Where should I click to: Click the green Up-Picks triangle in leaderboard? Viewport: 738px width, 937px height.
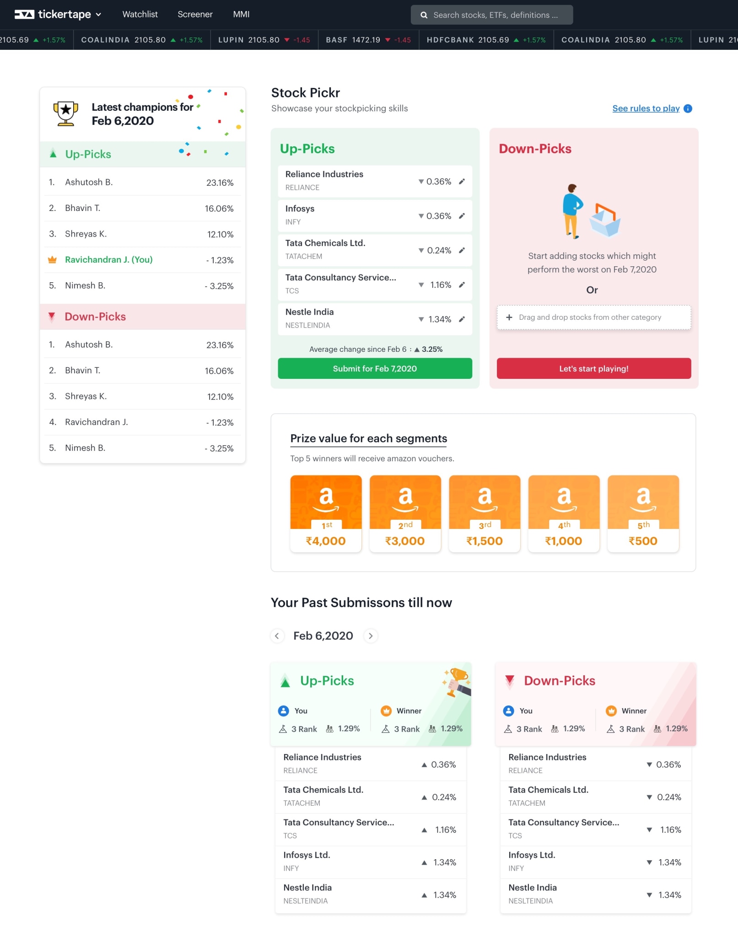(x=53, y=154)
